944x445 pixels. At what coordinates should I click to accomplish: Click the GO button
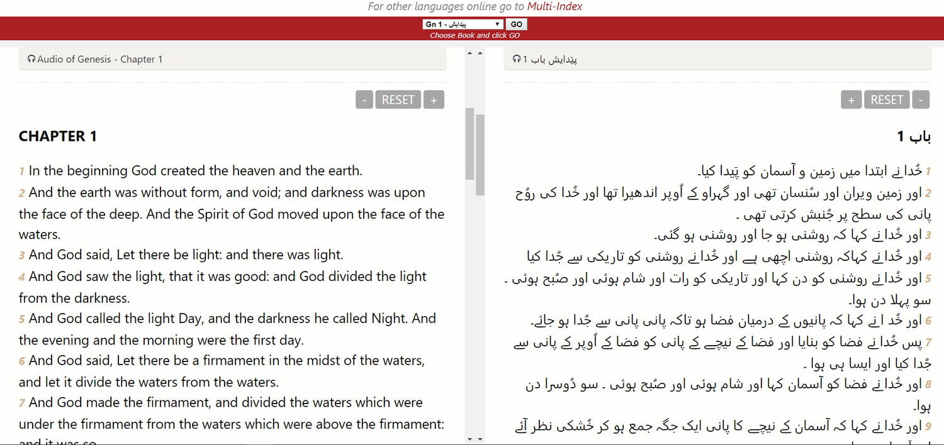click(516, 25)
